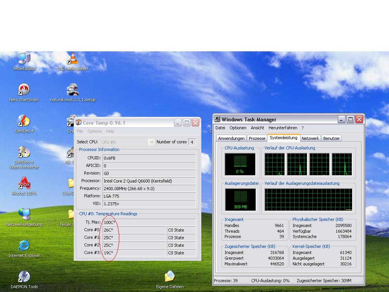Switch to the Benutzer tab

pyautogui.click(x=331, y=138)
